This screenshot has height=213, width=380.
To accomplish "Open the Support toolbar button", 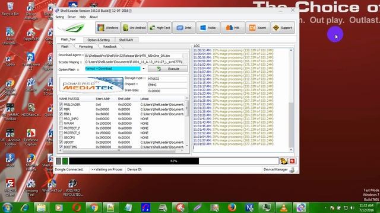I will [x=283, y=28].
